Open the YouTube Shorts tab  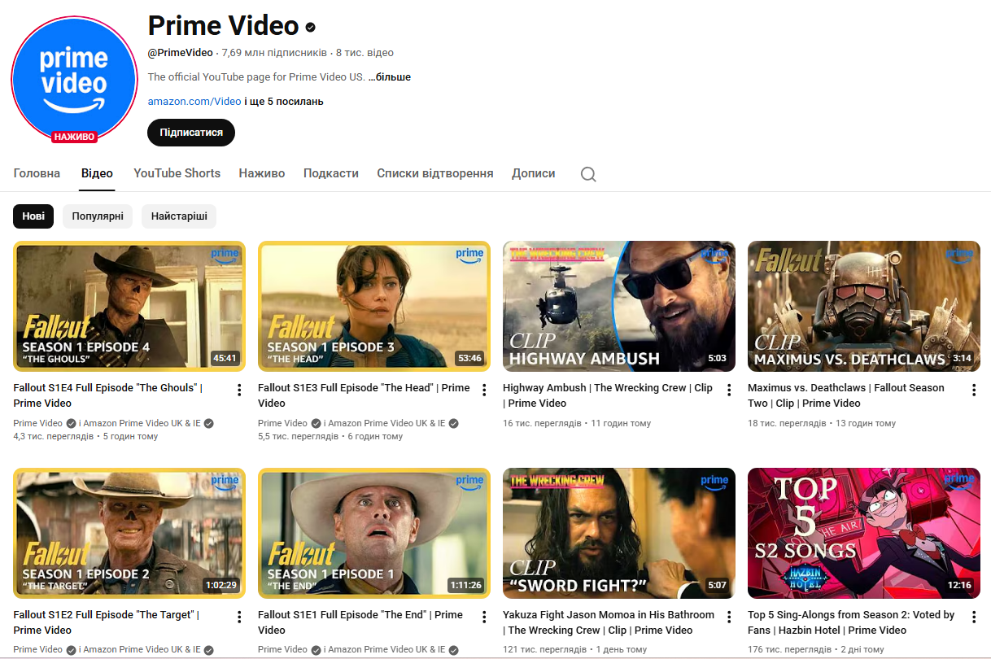click(x=177, y=173)
